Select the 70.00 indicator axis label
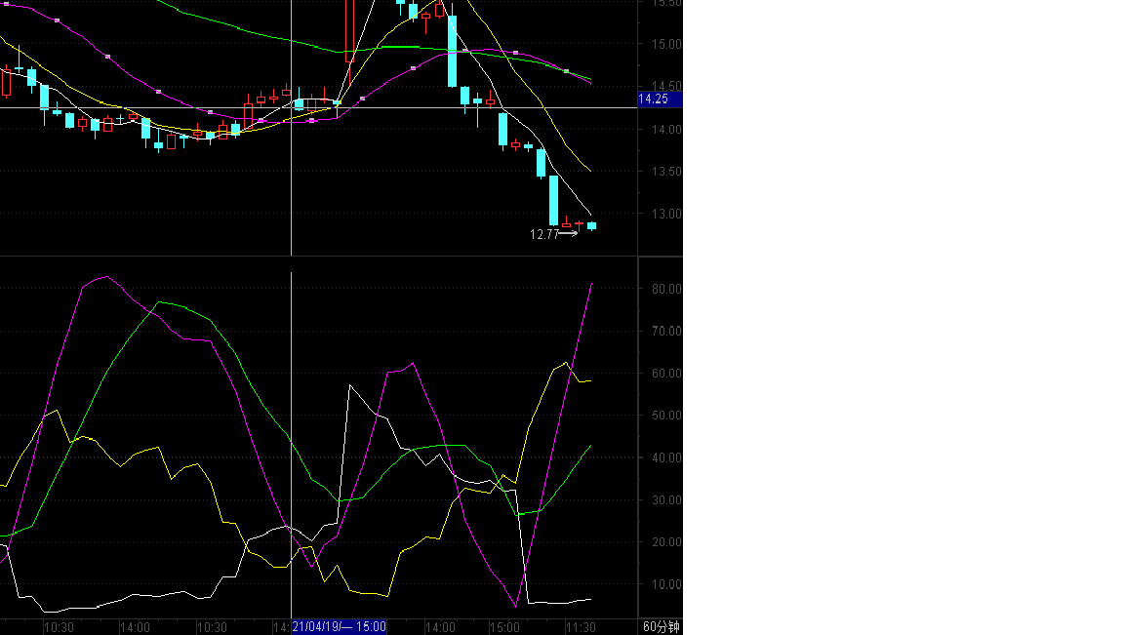Screen dimensions: 1124x635 (x=666, y=331)
